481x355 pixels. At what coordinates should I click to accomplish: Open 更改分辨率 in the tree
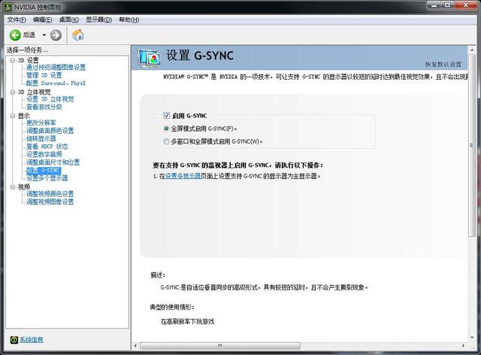coord(41,123)
